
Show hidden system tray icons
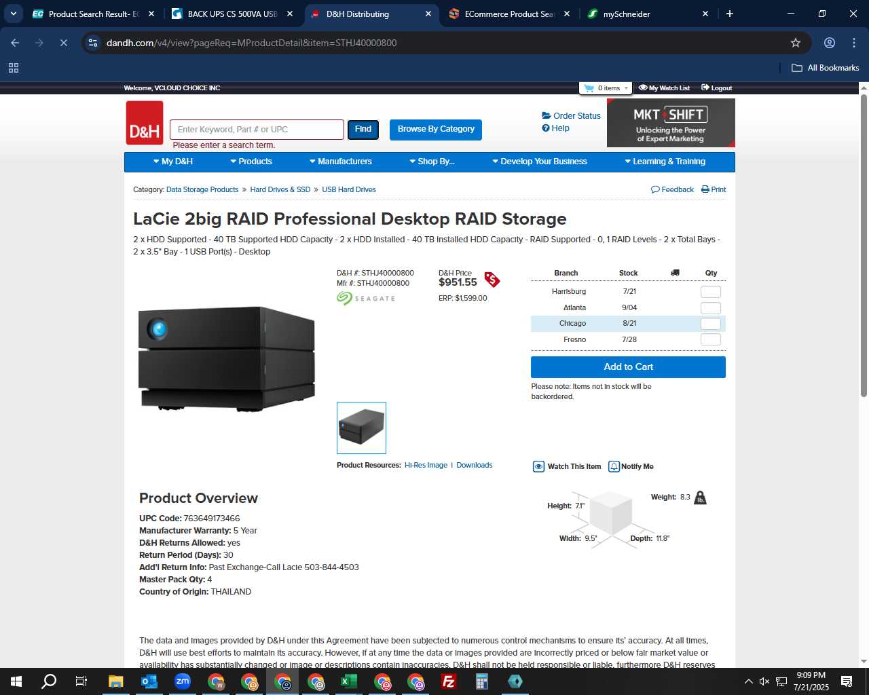[748, 681]
